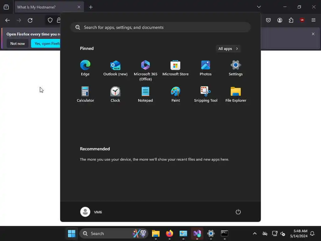Image resolution: width=321 pixels, height=241 pixels.
Task: Open Firefox tracking protection shield
Action: coord(50,20)
